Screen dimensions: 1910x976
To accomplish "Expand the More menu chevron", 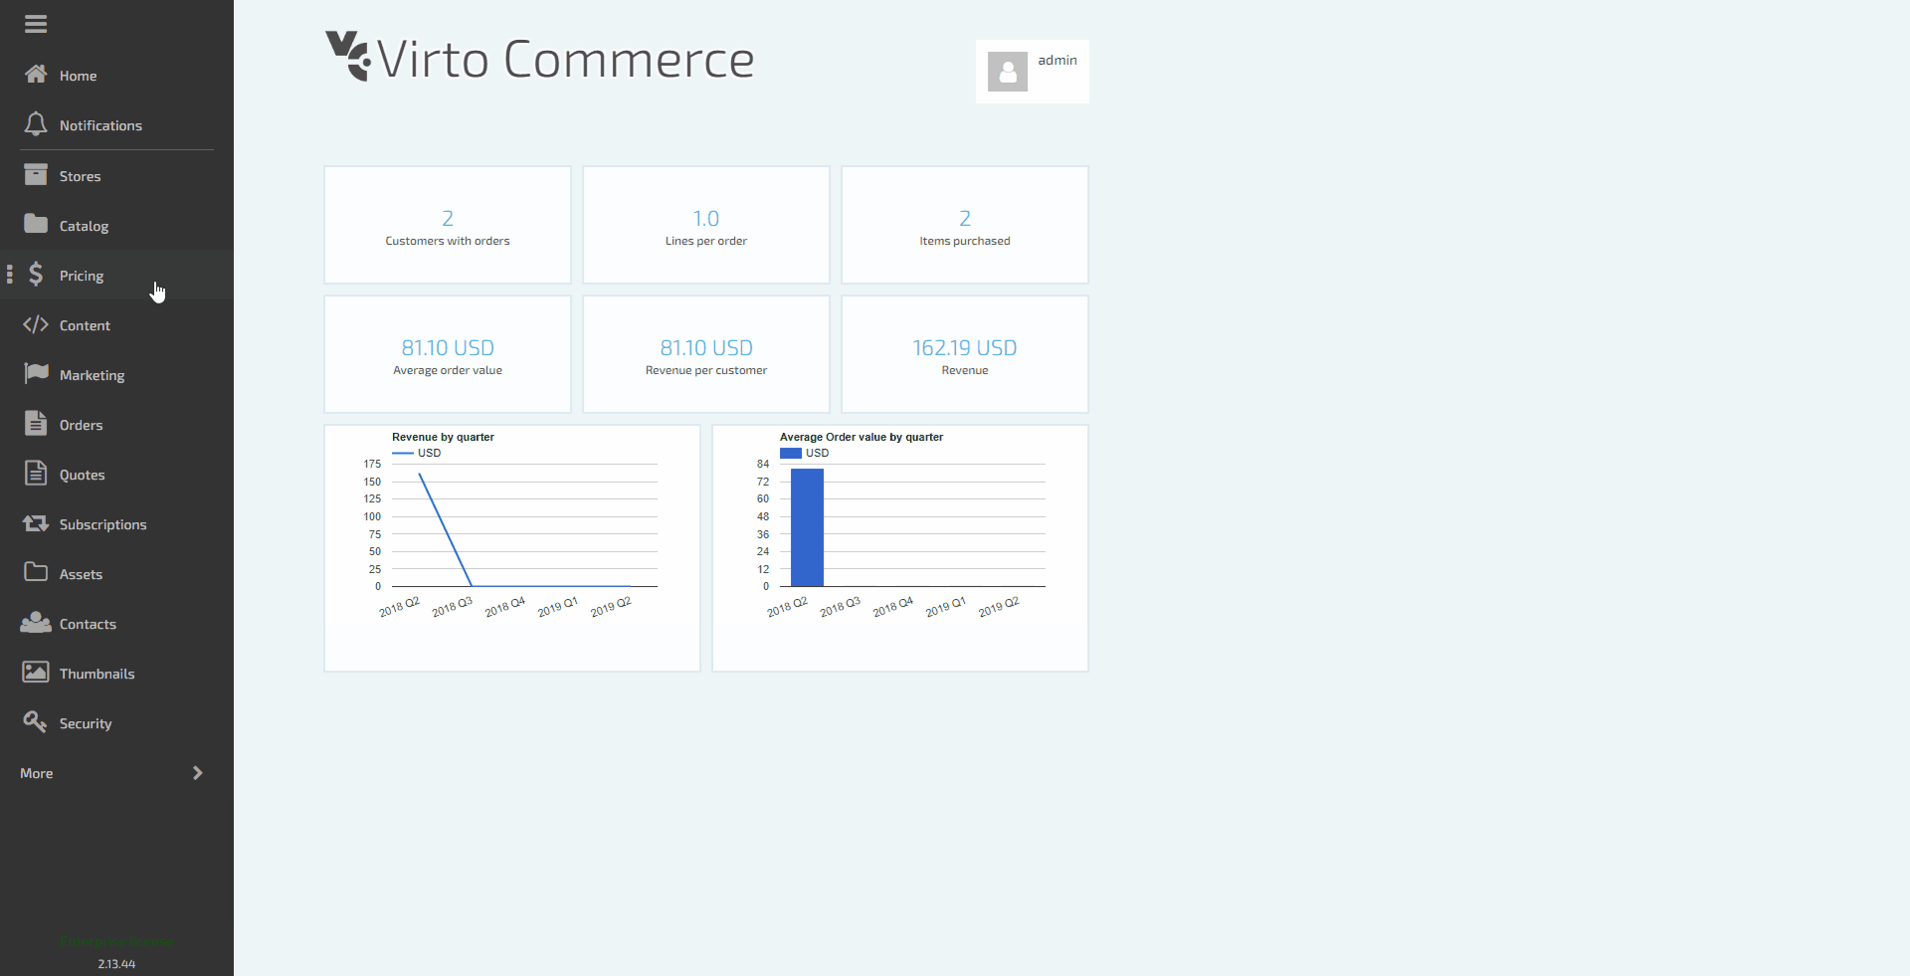I will (198, 773).
